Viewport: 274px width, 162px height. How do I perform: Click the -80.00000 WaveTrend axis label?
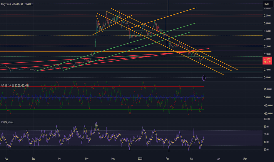tap(268, 113)
